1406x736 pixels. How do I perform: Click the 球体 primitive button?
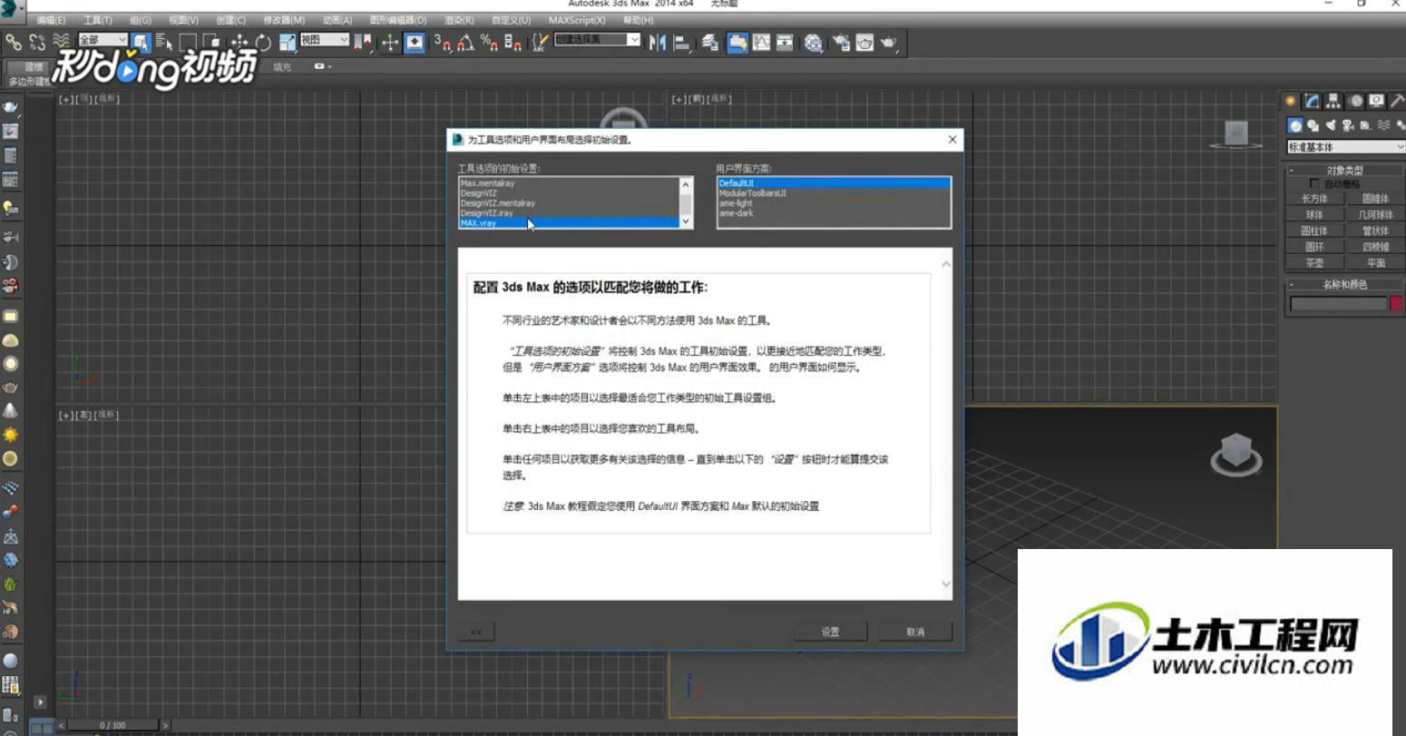[x=1314, y=215]
